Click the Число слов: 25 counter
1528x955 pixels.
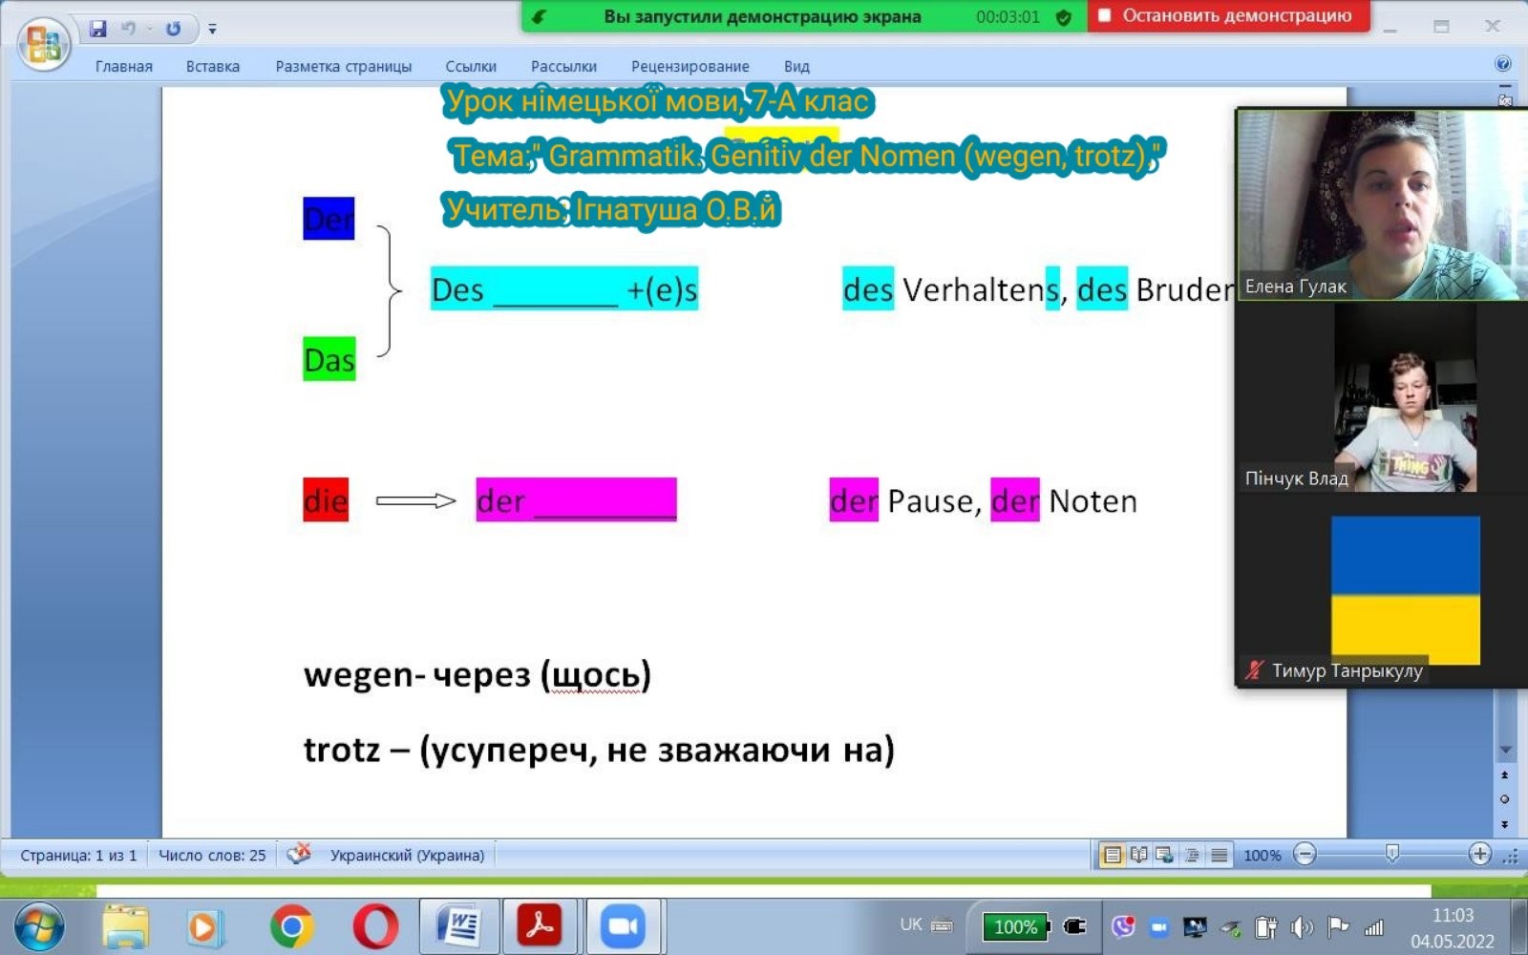coord(212,856)
